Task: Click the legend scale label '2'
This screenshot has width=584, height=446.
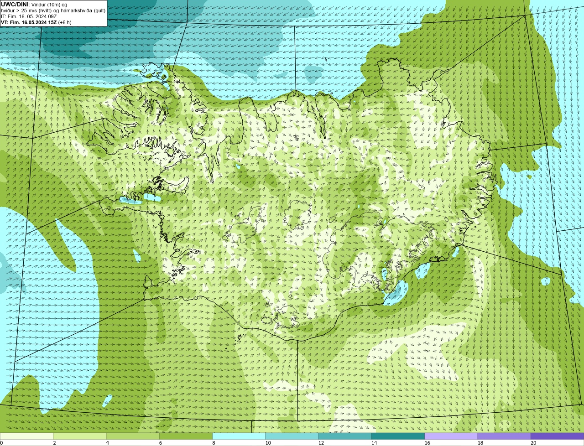Action: pyautogui.click(x=54, y=443)
